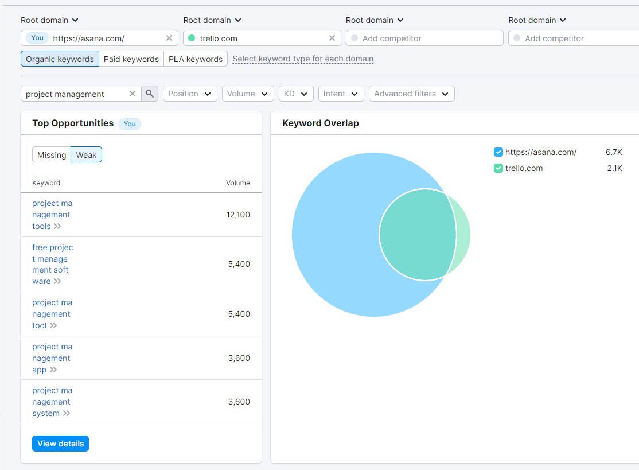This screenshot has height=470, width=639.
Task: Open the project management tool keyword link
Action: (x=52, y=314)
